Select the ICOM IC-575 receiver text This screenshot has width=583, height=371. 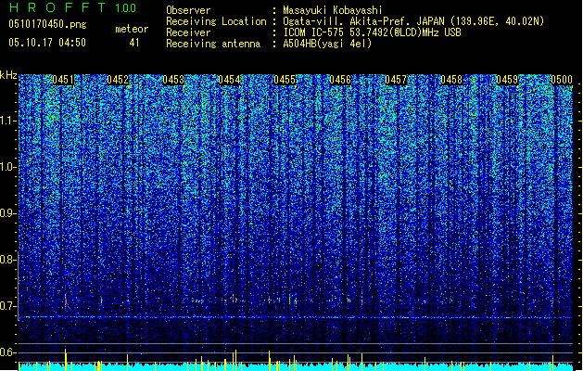click(x=372, y=32)
